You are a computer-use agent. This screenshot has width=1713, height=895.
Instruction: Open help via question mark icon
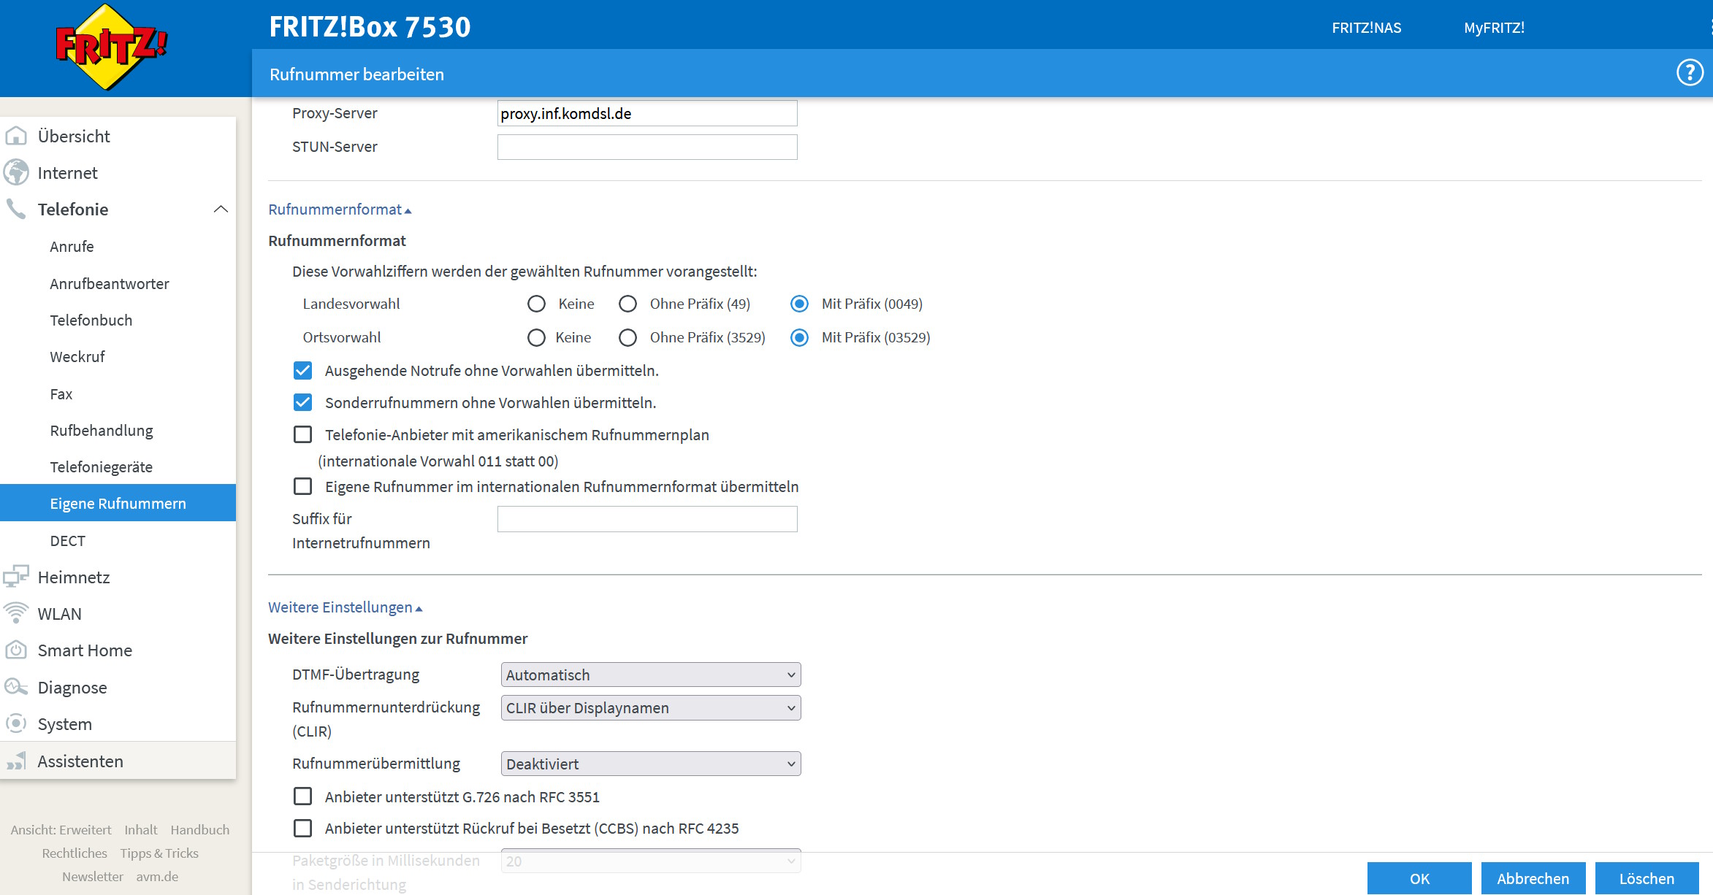(1689, 73)
